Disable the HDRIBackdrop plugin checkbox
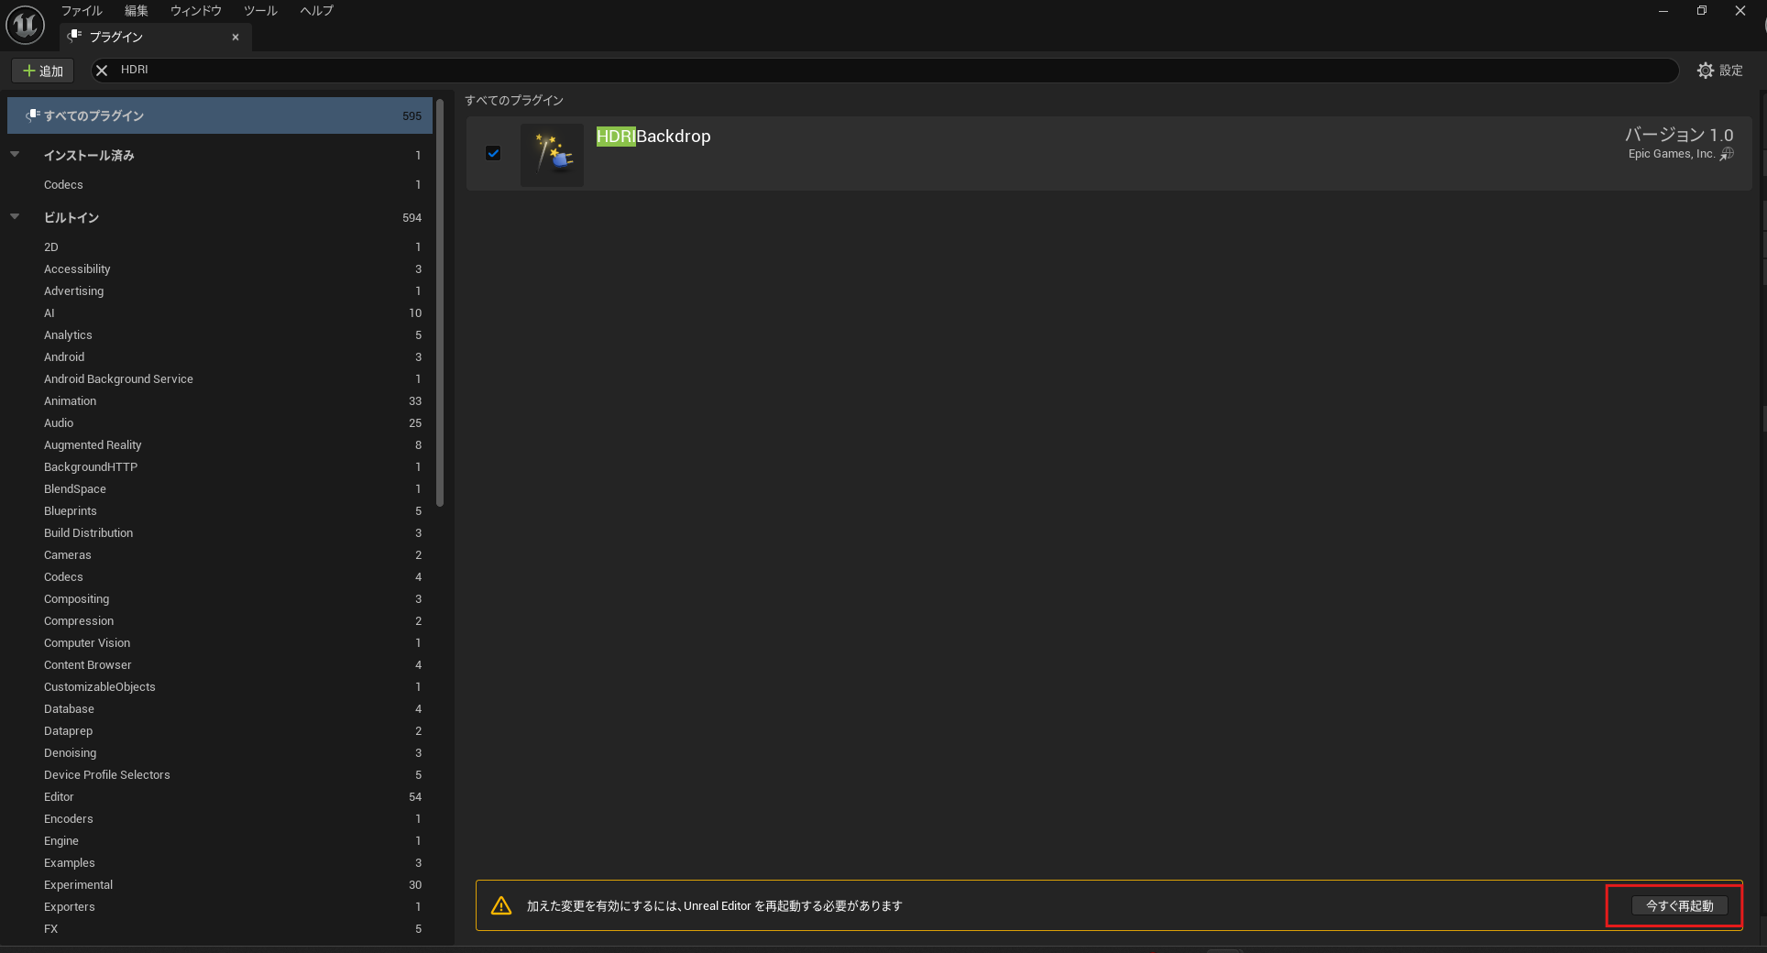Screen dimensions: 1767x953 tap(493, 153)
